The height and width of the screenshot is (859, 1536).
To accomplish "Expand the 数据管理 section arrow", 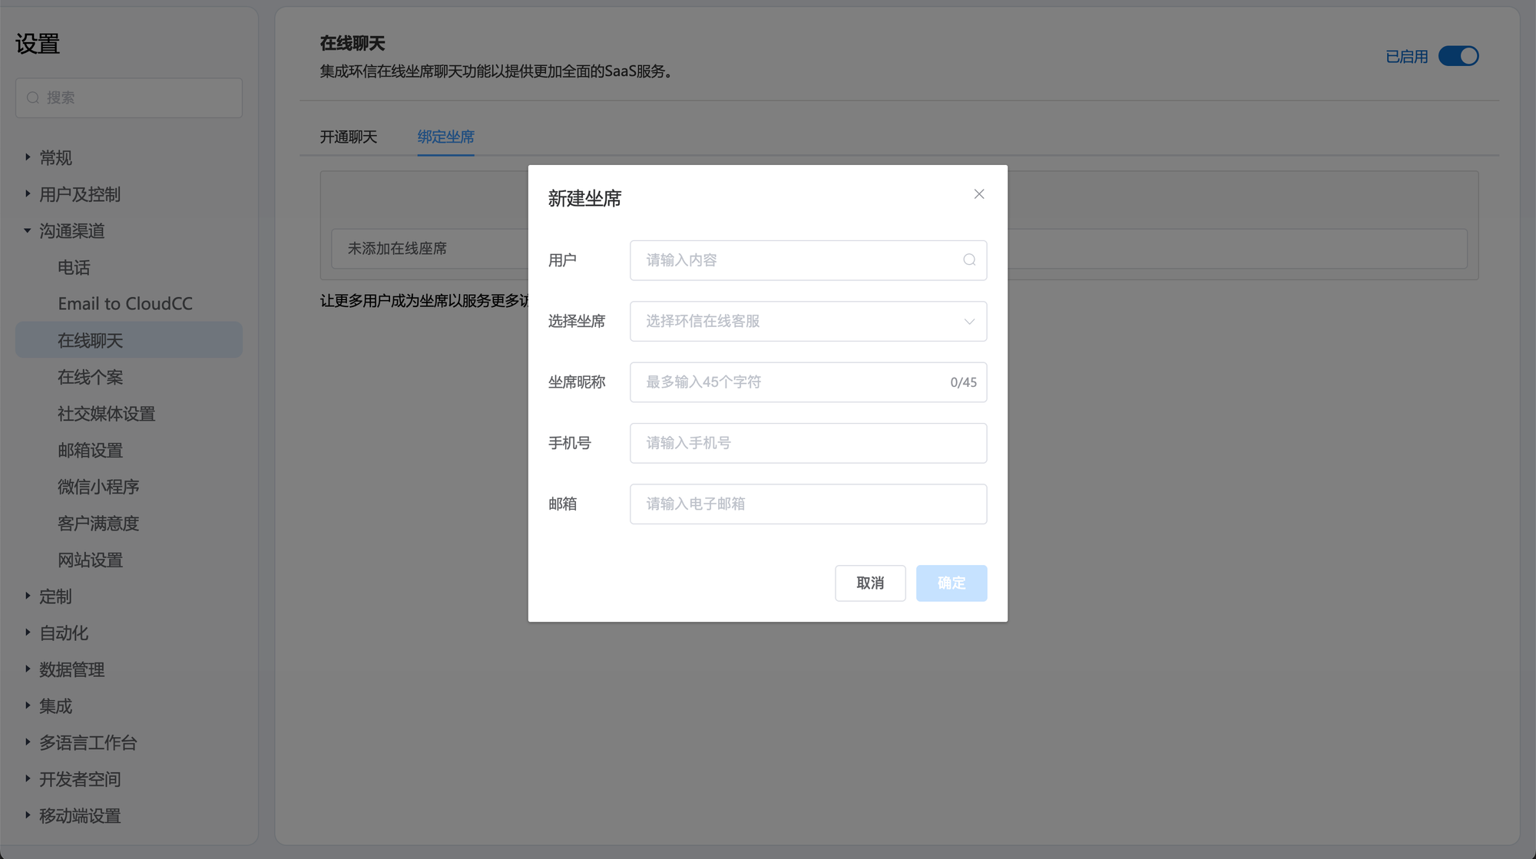I will [x=28, y=669].
